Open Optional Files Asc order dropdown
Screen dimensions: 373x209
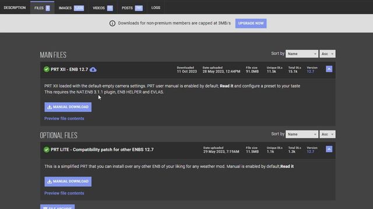(x=328, y=134)
